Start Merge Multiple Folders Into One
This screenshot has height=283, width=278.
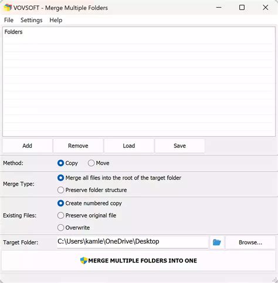(x=138, y=261)
